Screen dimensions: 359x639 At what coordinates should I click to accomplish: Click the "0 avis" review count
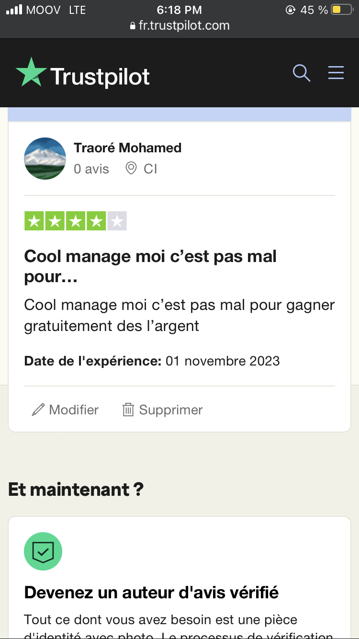click(91, 169)
